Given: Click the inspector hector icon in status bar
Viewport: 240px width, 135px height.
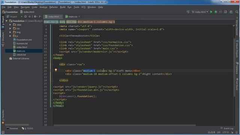Looking at the screenshot, I should coord(237,132).
